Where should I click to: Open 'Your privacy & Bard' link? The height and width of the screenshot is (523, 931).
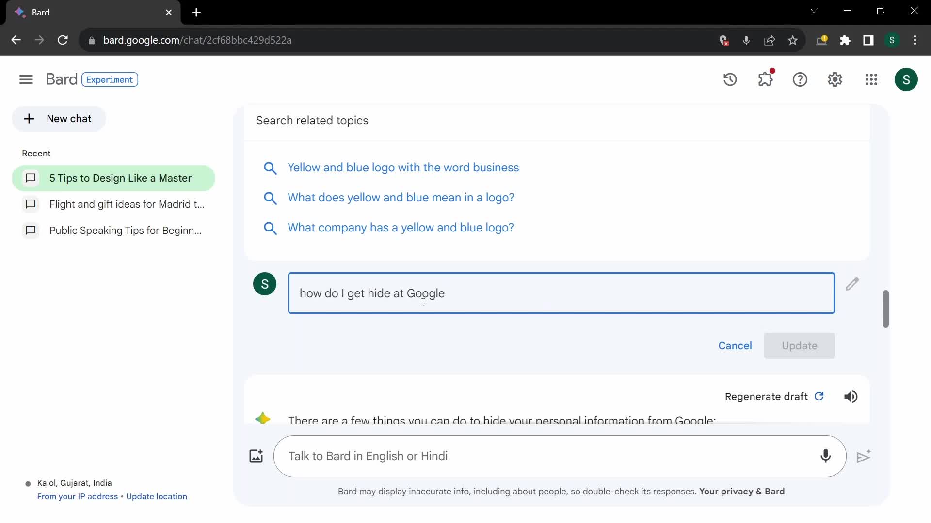(741, 492)
